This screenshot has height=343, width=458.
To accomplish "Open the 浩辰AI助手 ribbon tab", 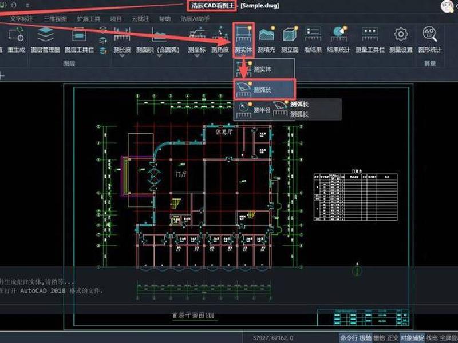I will tap(195, 19).
